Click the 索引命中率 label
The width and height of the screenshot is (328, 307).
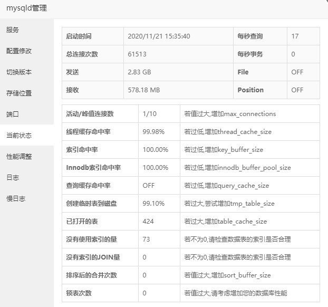[82, 150]
